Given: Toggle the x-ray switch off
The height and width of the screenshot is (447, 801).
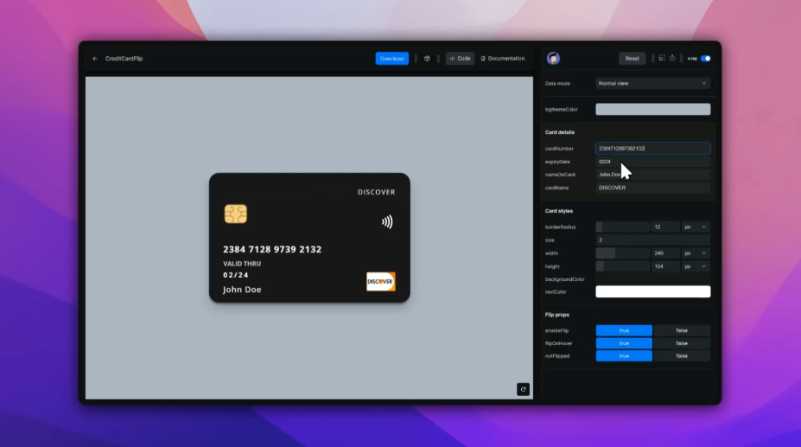Looking at the screenshot, I should click(705, 58).
